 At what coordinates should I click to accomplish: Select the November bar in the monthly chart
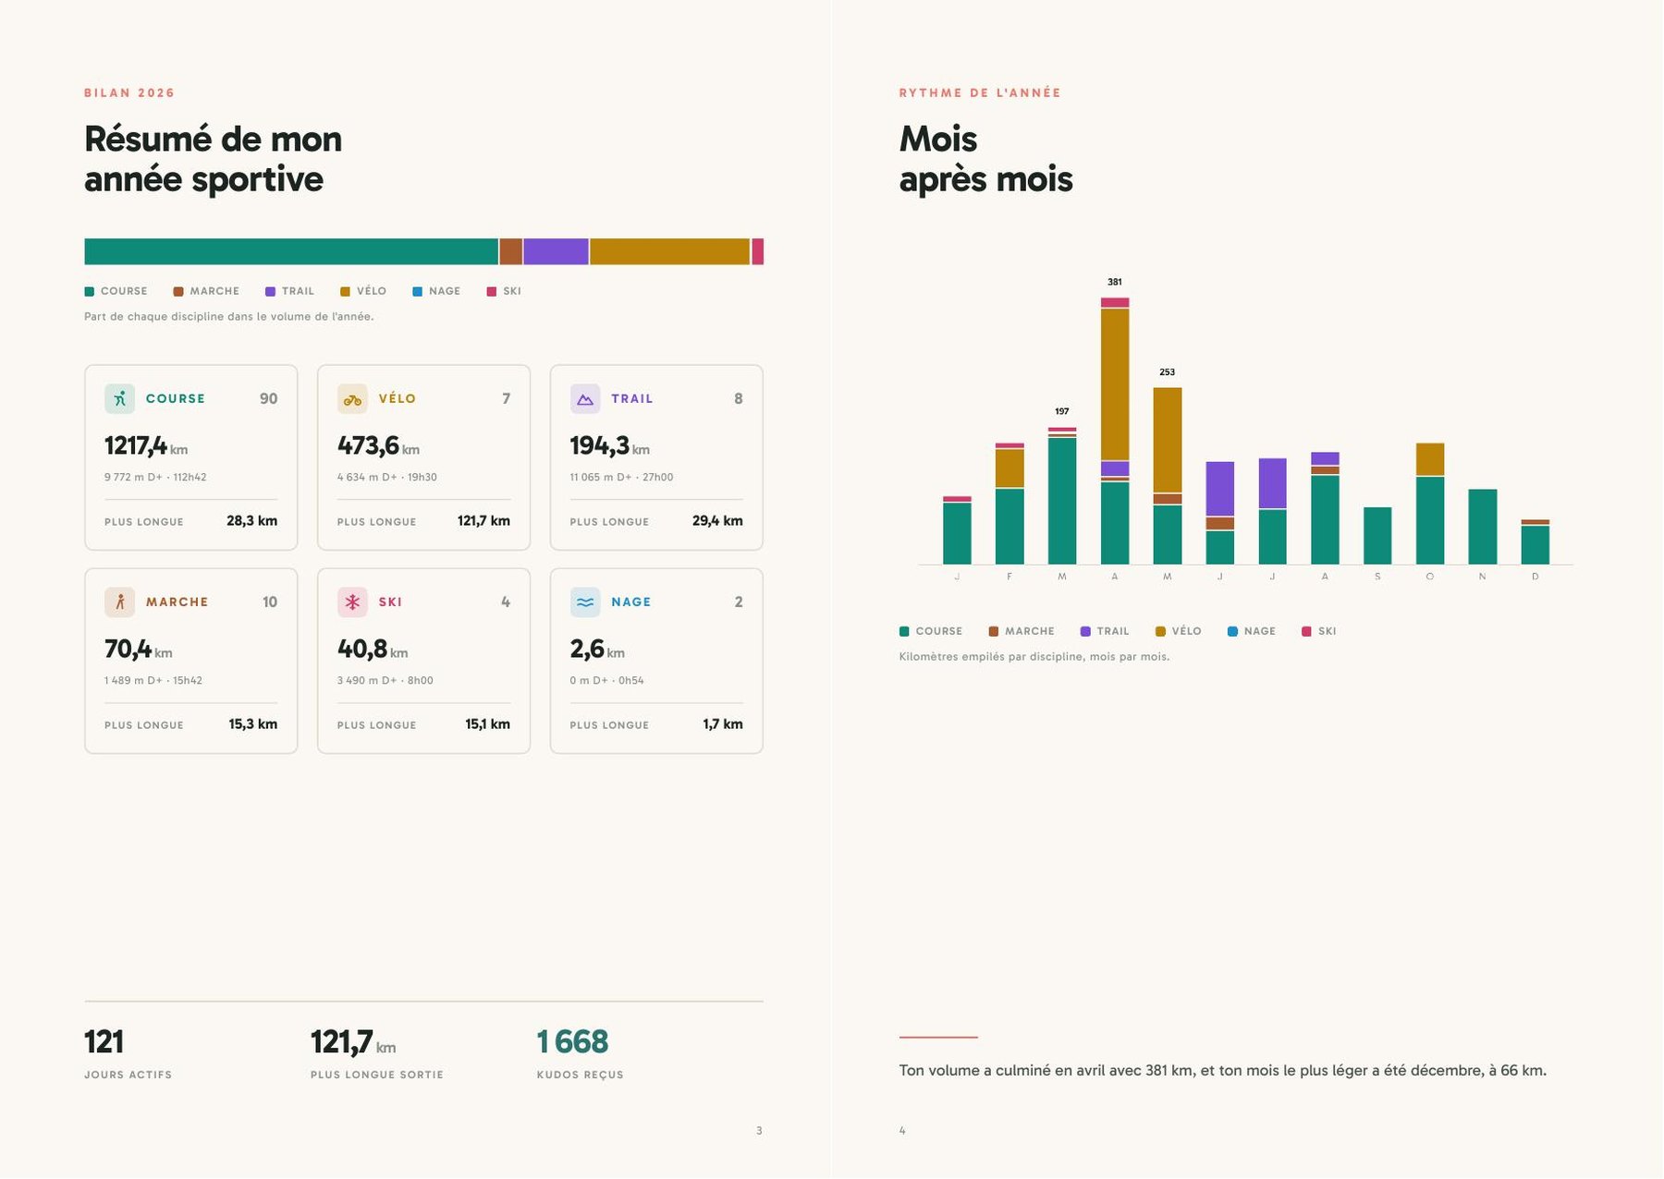pyautogui.click(x=1483, y=527)
